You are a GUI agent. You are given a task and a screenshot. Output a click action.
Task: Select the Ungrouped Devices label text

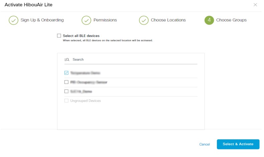[86, 101]
